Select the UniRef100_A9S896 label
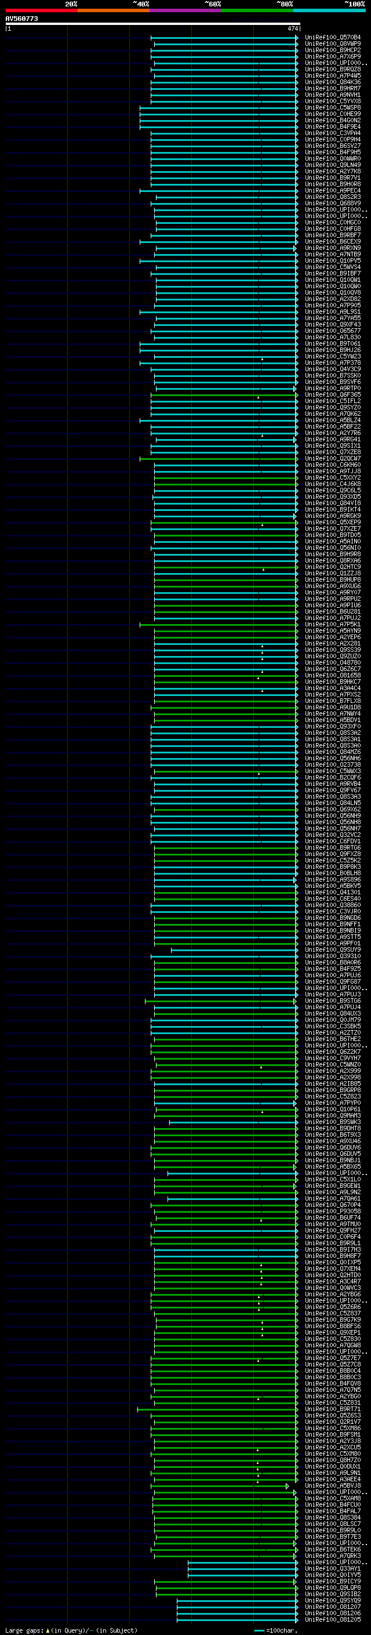The image size is (371, 1635). click(332, 880)
